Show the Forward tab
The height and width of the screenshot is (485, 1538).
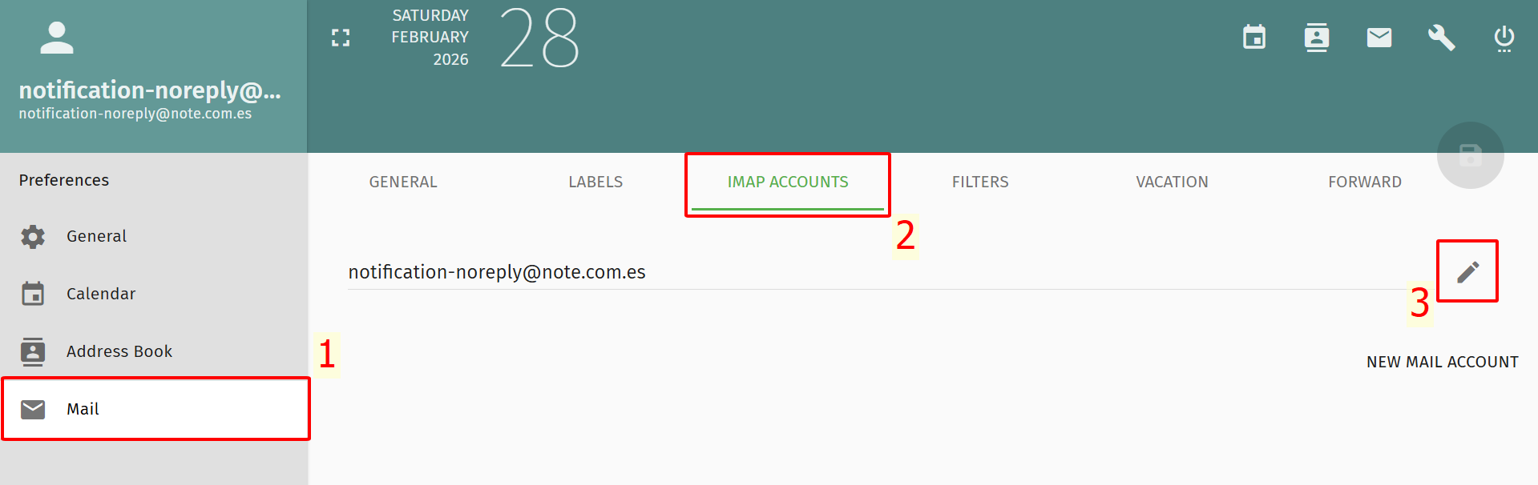pyautogui.click(x=1364, y=182)
